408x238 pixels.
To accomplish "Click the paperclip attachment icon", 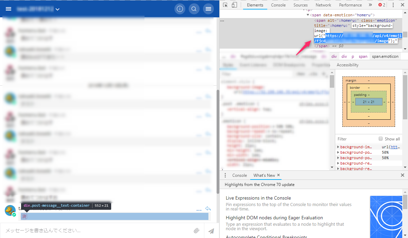I will [x=197, y=231].
